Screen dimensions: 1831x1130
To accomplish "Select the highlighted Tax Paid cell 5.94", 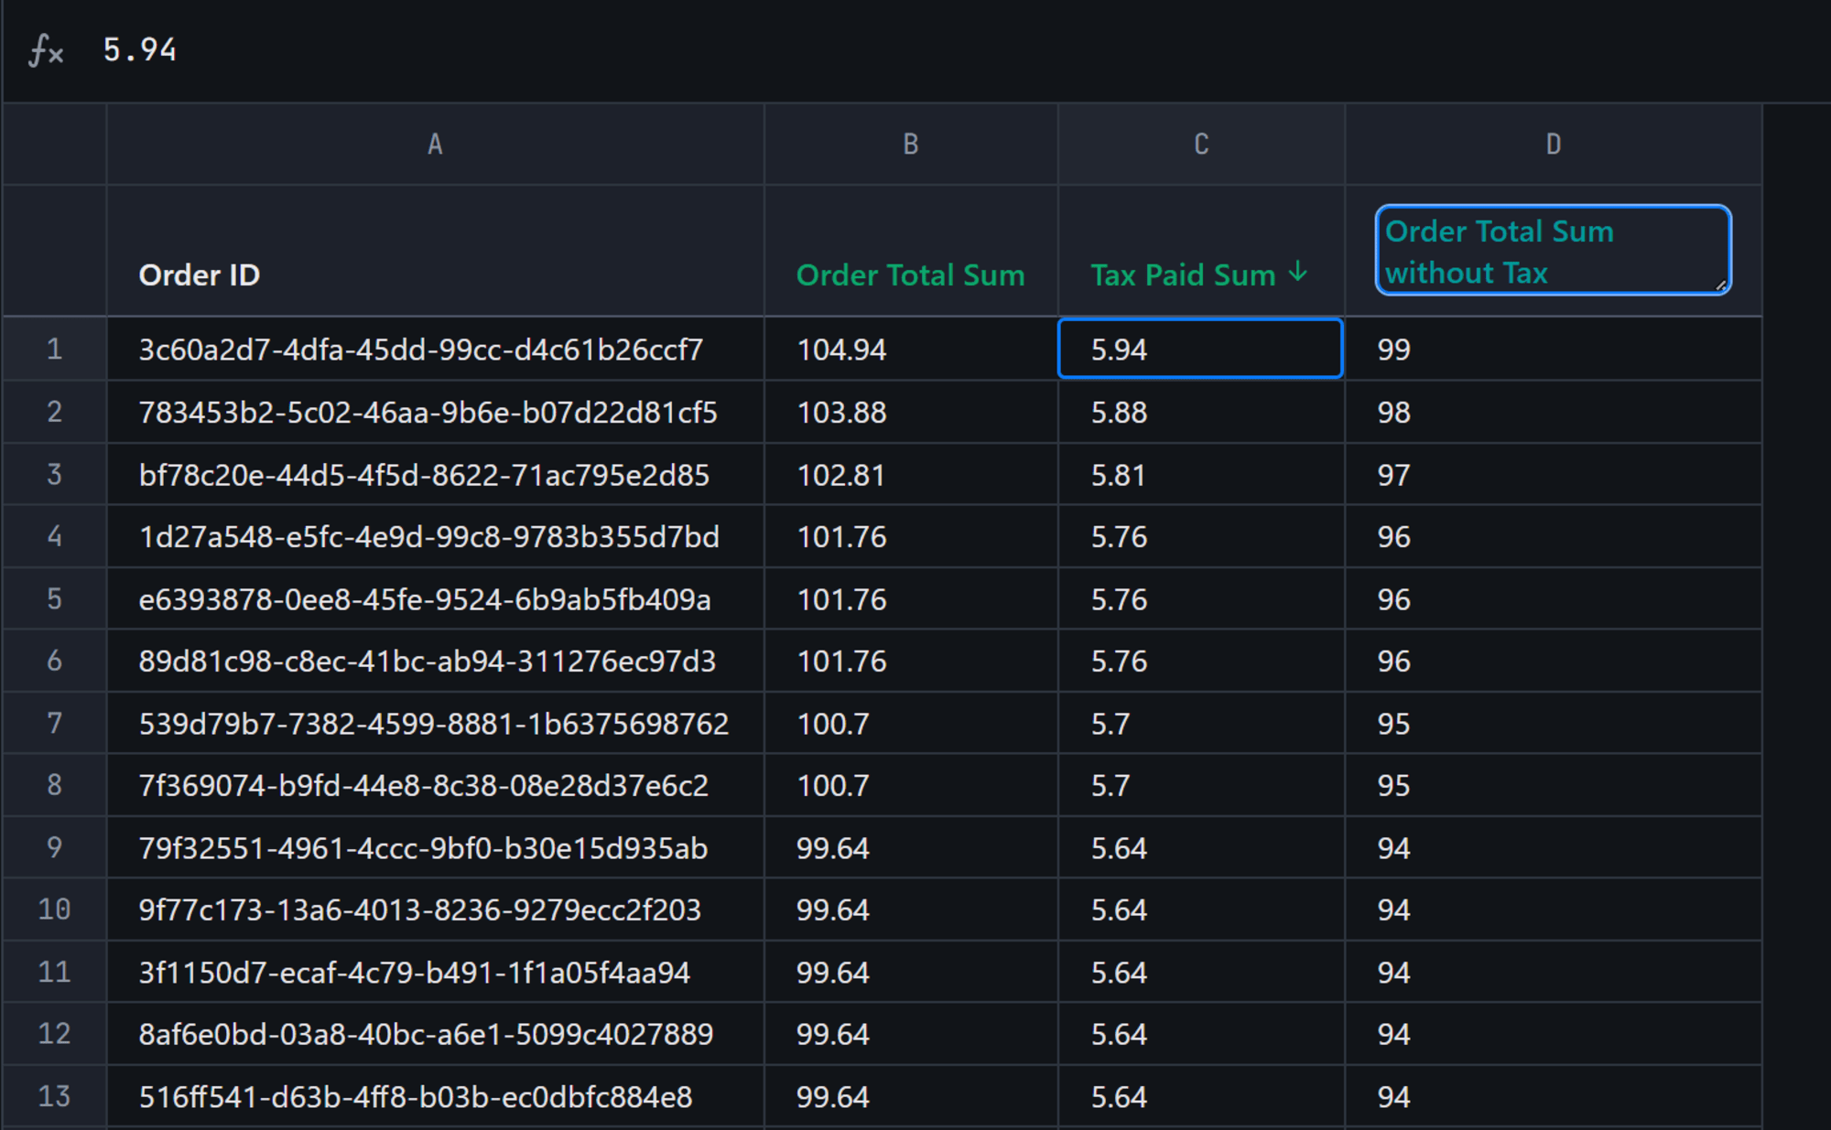I will (1200, 349).
